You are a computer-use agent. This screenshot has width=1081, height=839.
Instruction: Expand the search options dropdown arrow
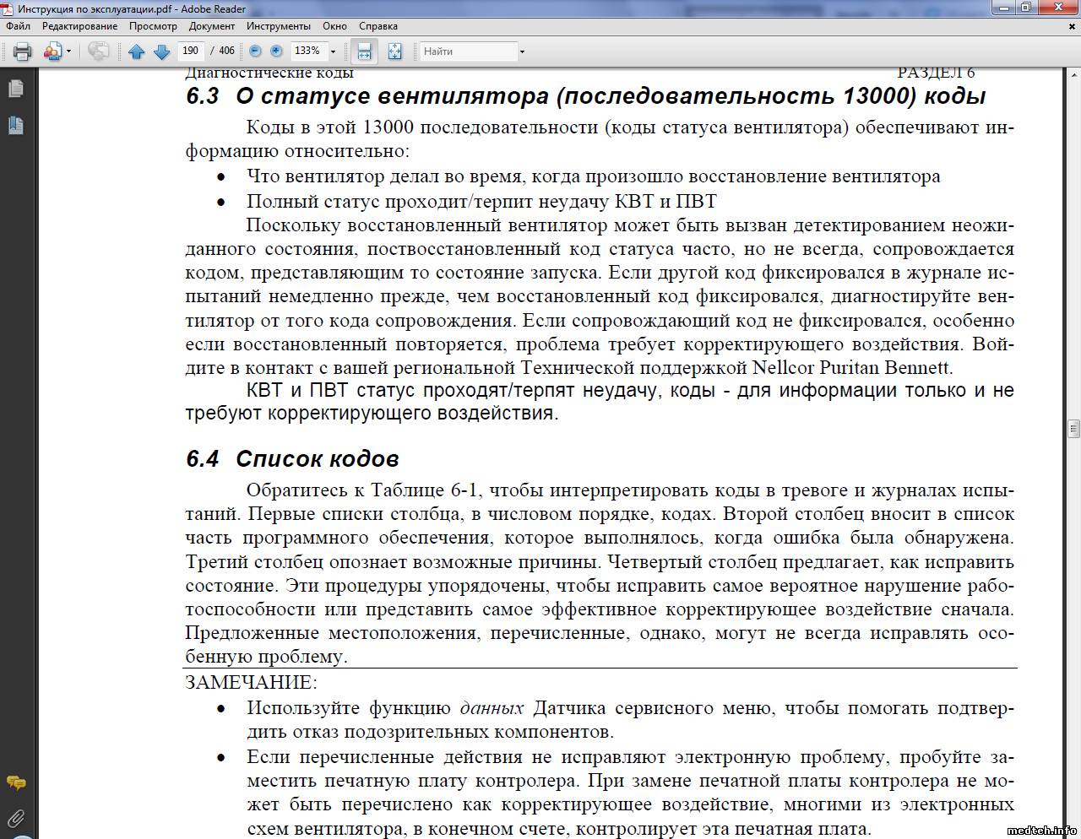click(522, 51)
